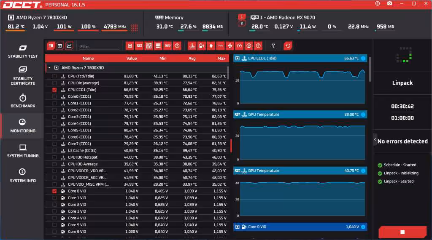This screenshot has height=240, width=432.
Task: Open the per-core dotted grid icon
Action: tap(135, 27)
